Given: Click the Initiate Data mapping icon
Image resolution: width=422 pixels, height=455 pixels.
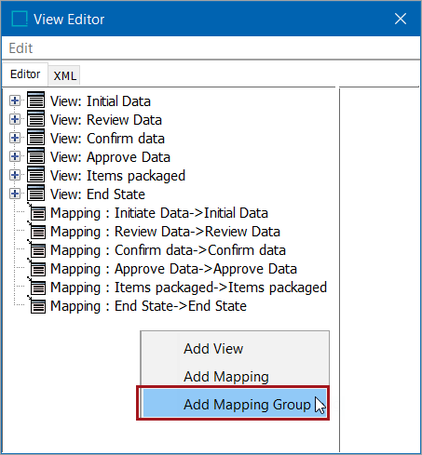Looking at the screenshot, I should tap(37, 212).
